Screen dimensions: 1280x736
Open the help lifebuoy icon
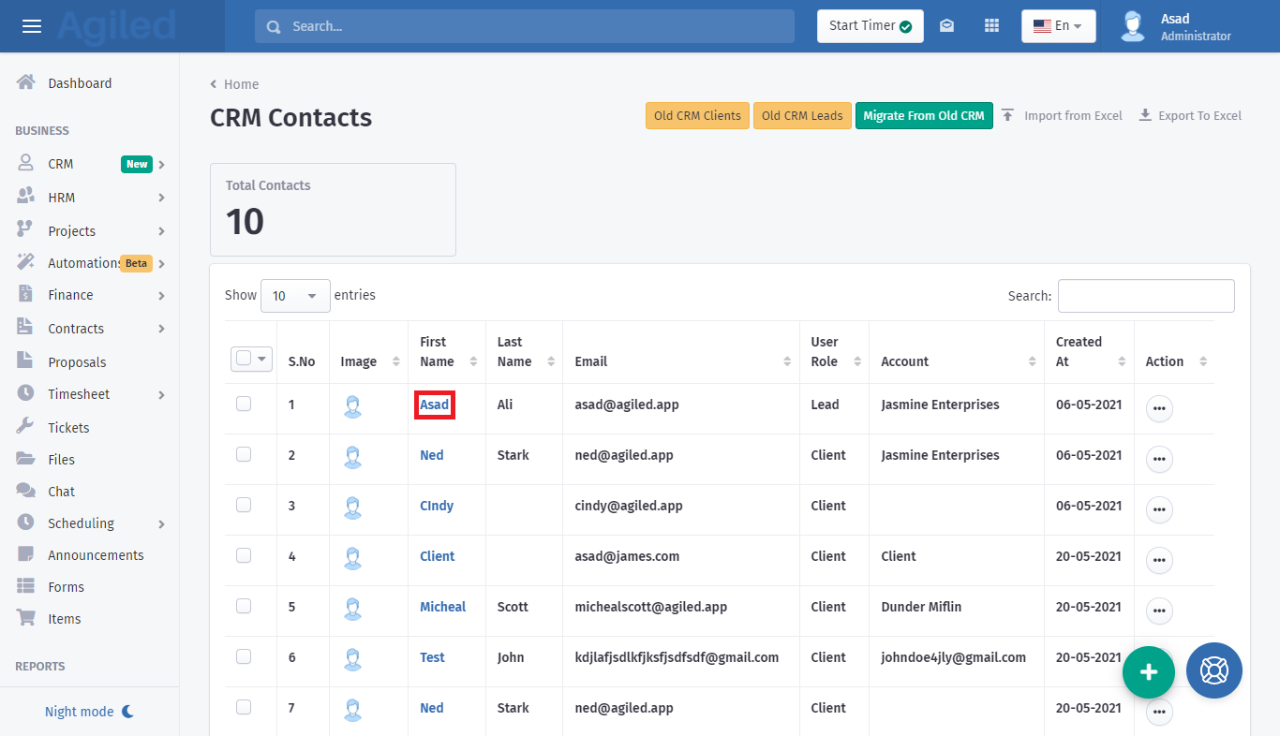tap(1213, 670)
